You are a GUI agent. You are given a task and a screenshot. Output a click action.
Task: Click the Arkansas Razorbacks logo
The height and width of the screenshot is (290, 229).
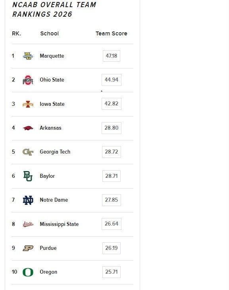[28, 128]
